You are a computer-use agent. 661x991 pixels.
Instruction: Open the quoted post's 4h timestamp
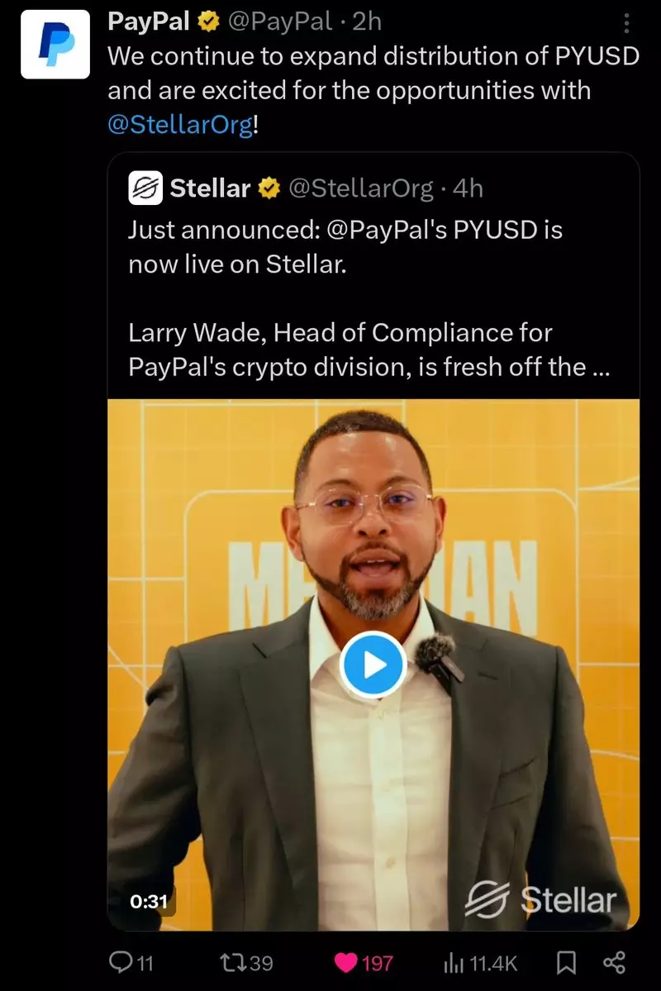468,188
